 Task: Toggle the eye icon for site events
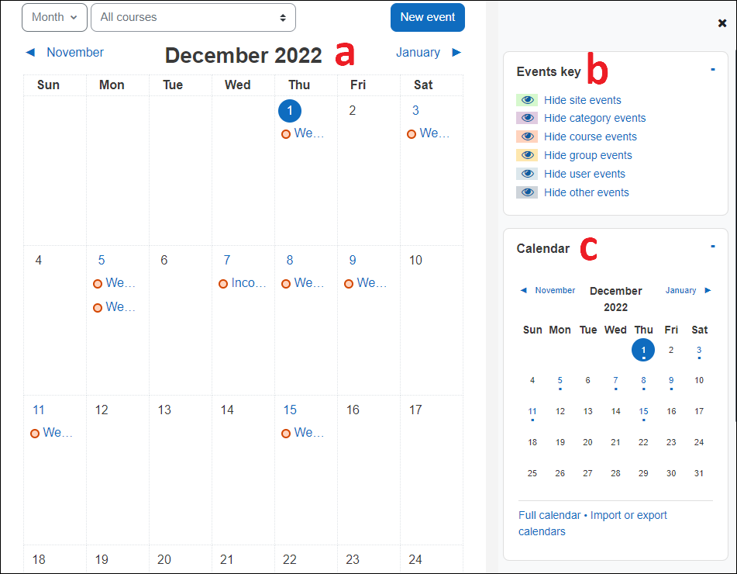(x=527, y=99)
